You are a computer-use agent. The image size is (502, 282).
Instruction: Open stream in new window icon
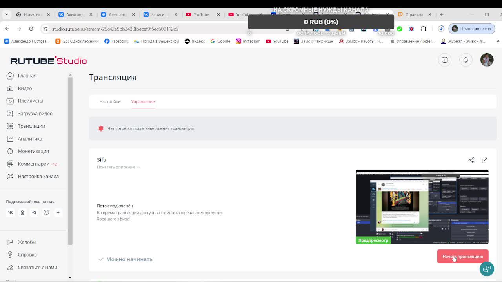[484, 160]
